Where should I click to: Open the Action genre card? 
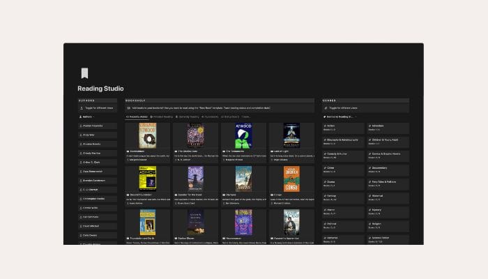343,128
